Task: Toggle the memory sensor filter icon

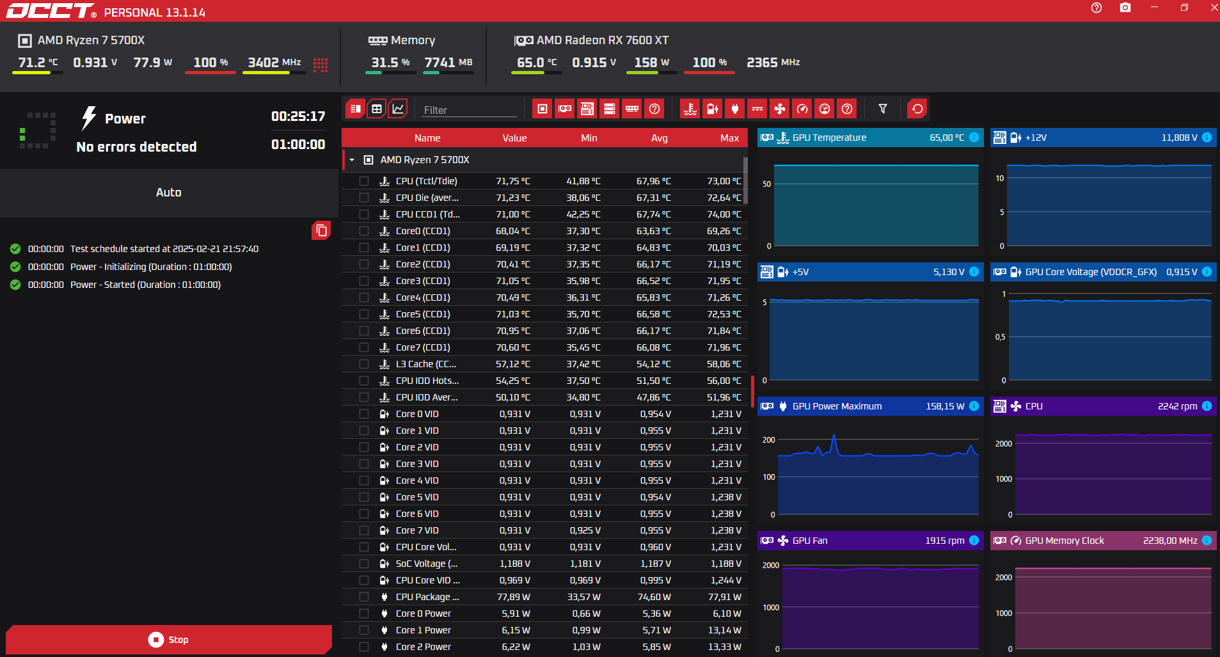Action: tap(632, 109)
